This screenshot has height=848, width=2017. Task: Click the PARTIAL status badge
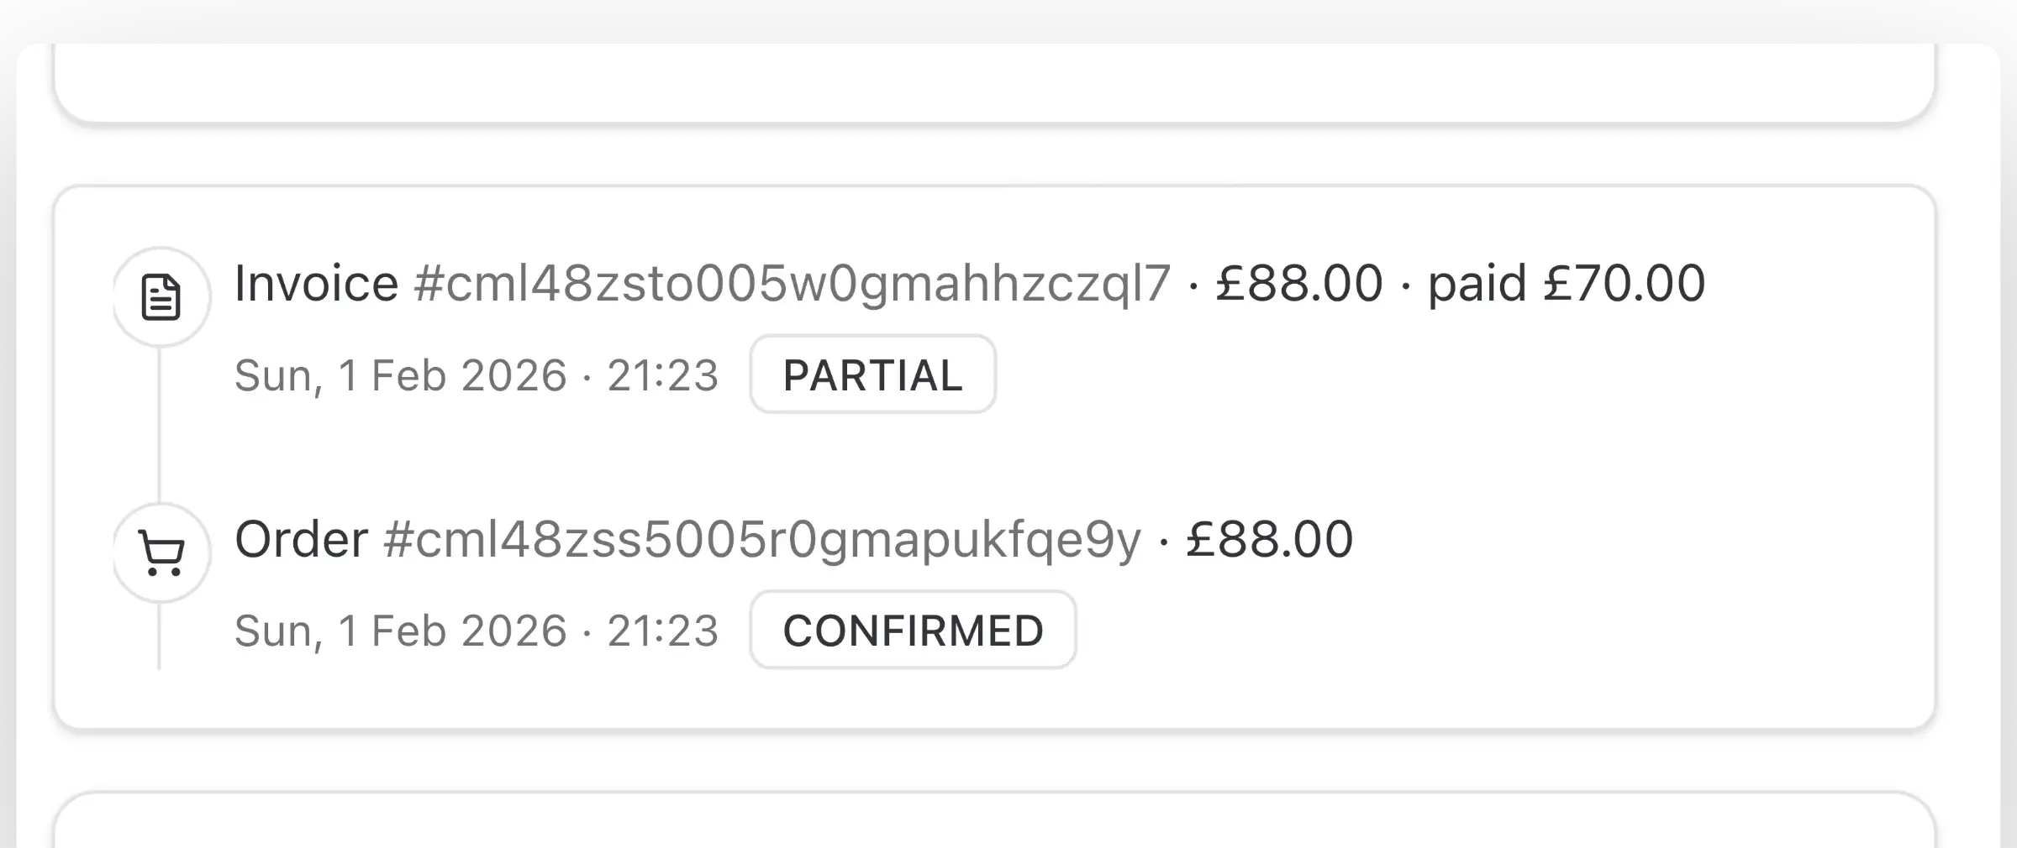pos(872,374)
